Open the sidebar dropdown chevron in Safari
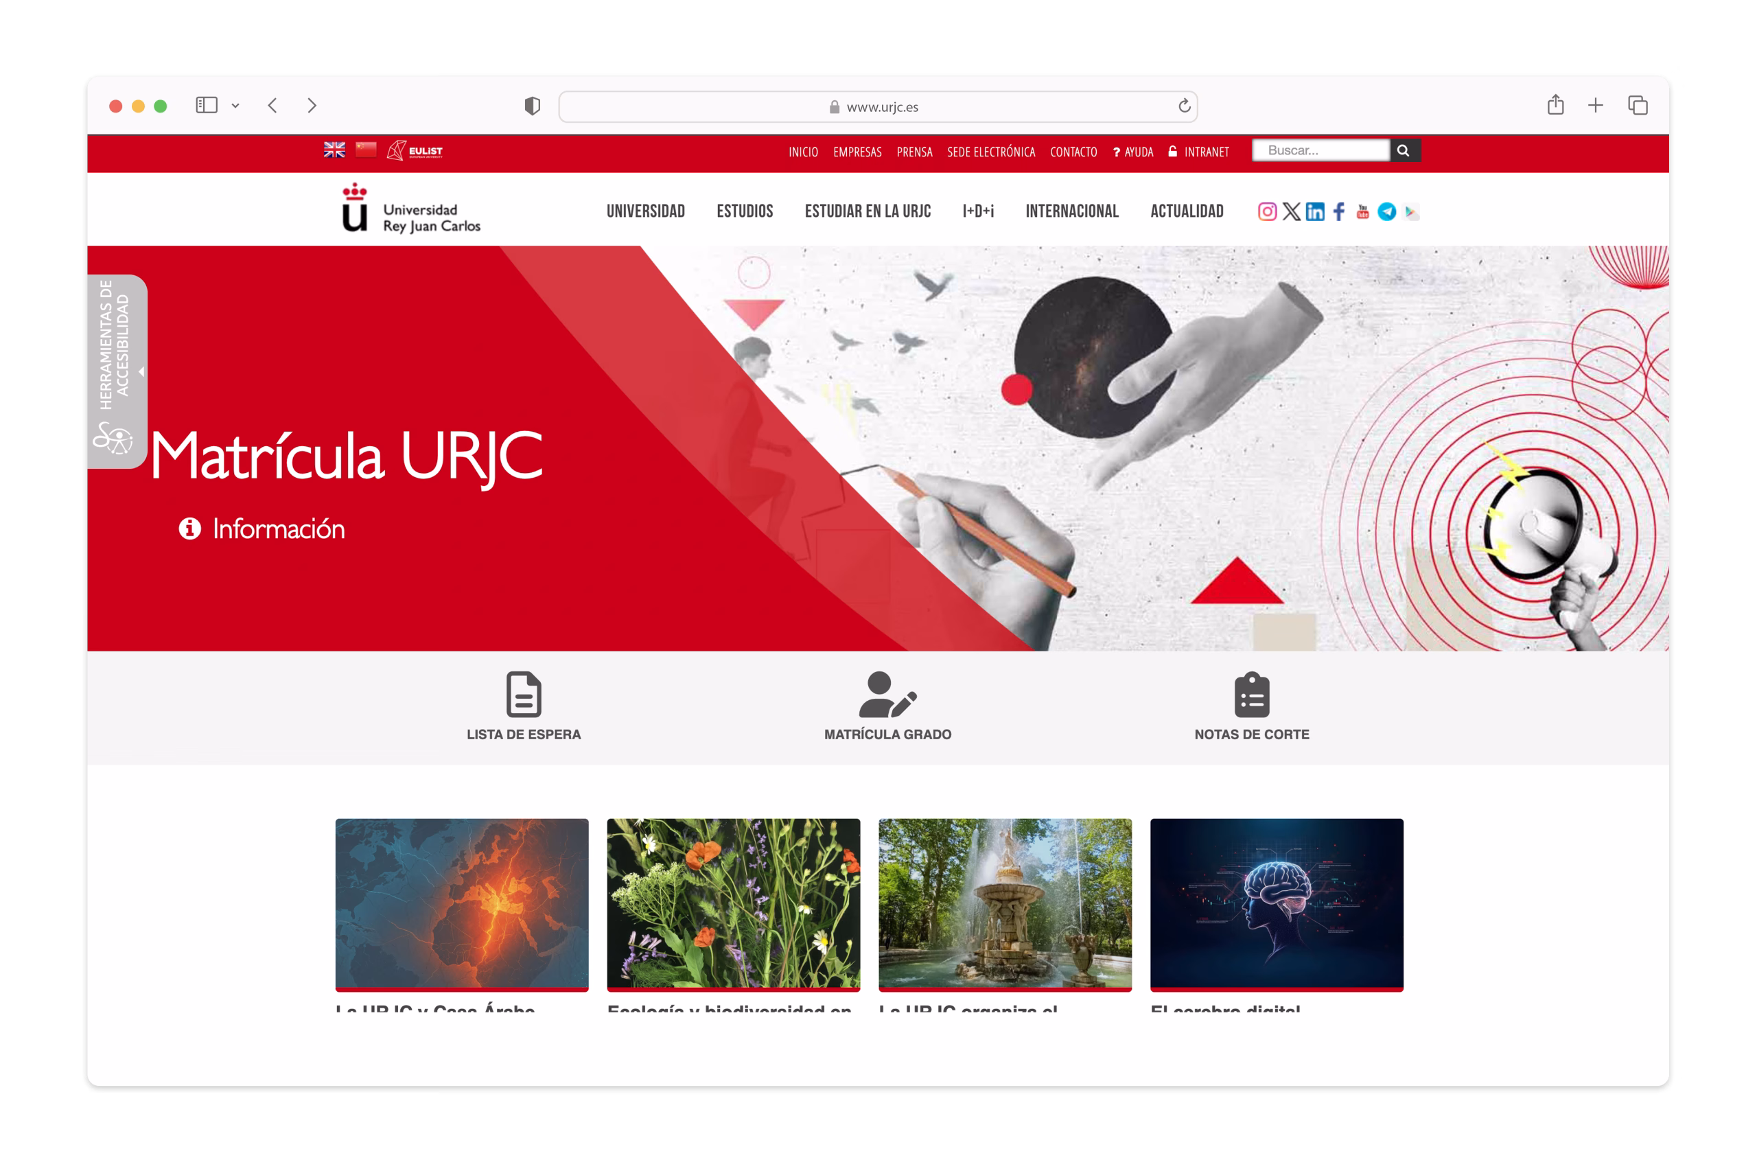Screen dimensions: 1757x1171 pyautogui.click(x=235, y=106)
